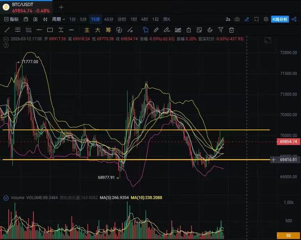The image size is (301, 240).
Task: Open K线分析 analysis
Action: tap(280, 19)
